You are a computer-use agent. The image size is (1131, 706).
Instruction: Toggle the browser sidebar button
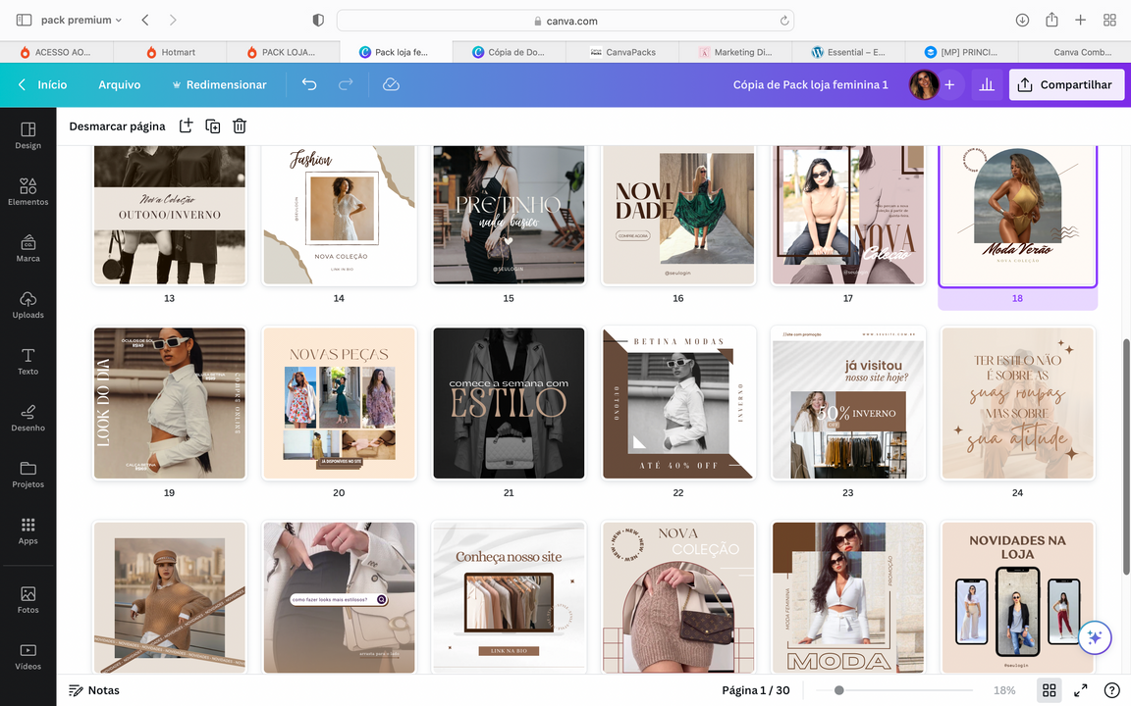(24, 20)
